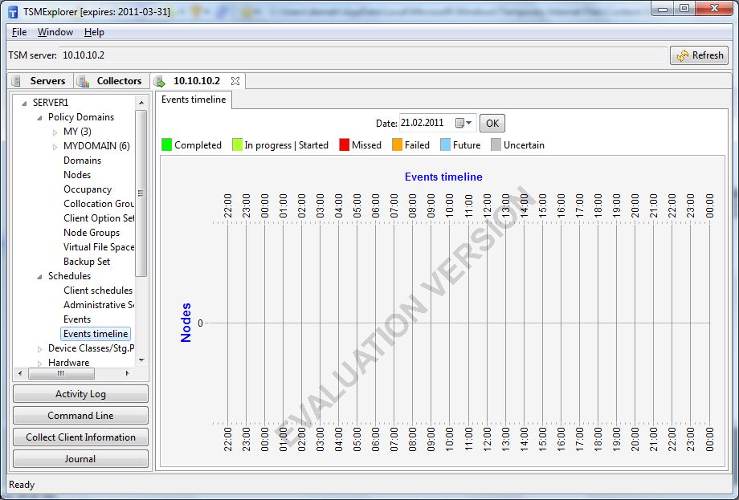Click the Failed orange legend swatch
The height and width of the screenshot is (500, 739).
(x=398, y=145)
